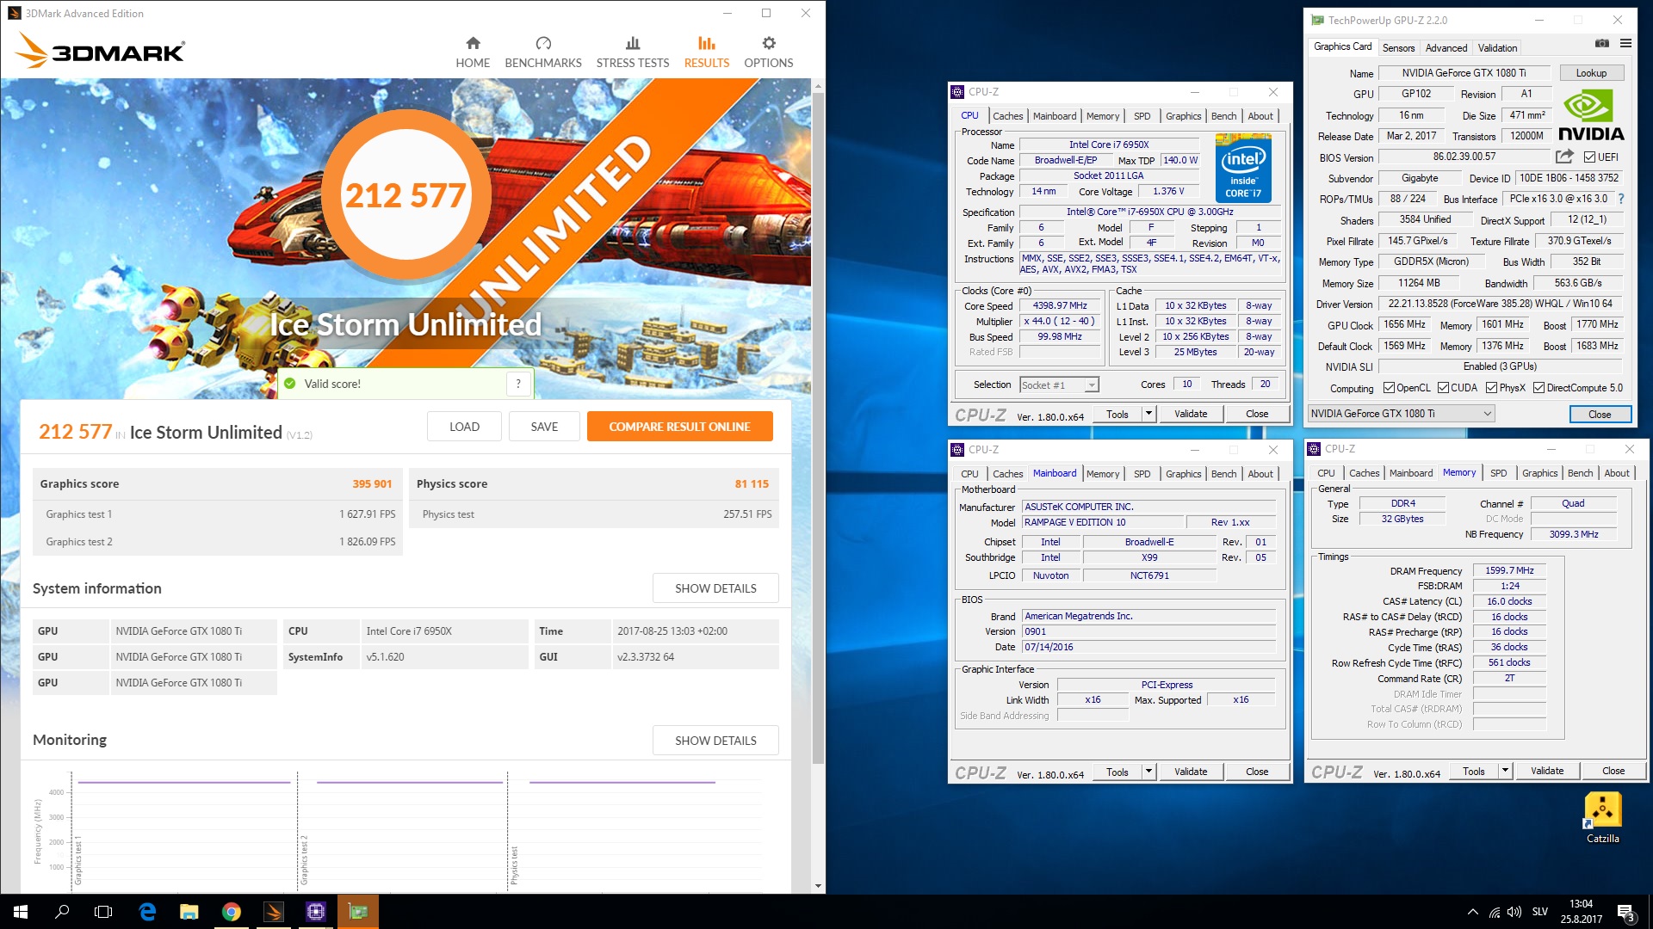Open the GPU-Z hamburger menu
This screenshot has width=1653, height=929.
pos(1625,44)
